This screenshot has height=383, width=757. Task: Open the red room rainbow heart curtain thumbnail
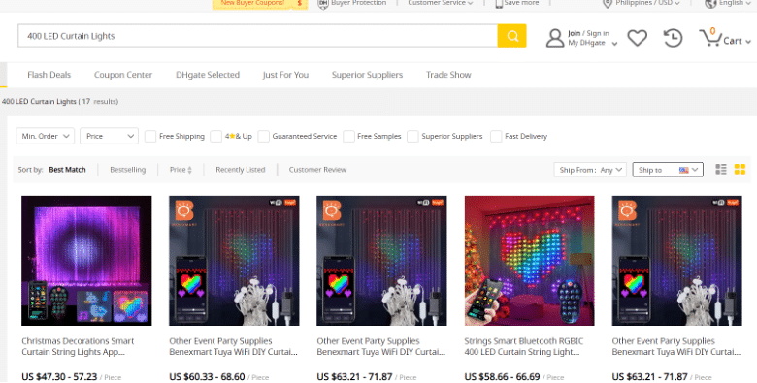(529, 261)
